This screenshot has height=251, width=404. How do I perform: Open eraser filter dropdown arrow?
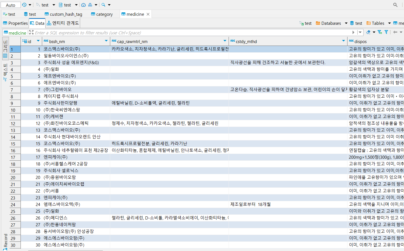click(x=374, y=32)
